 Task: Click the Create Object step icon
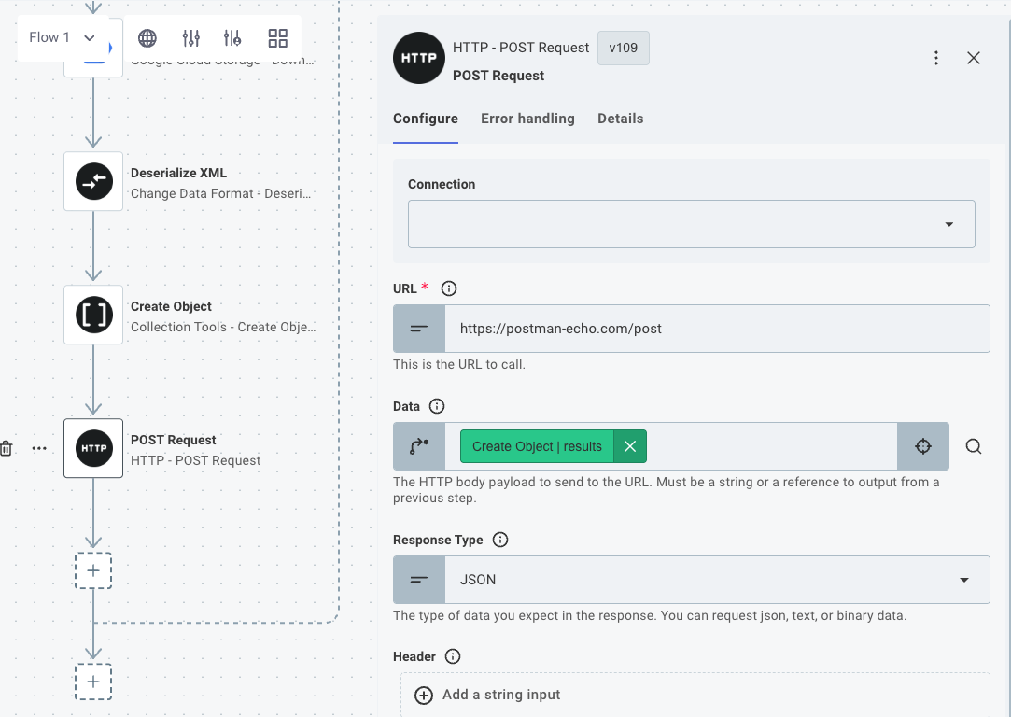(x=93, y=314)
